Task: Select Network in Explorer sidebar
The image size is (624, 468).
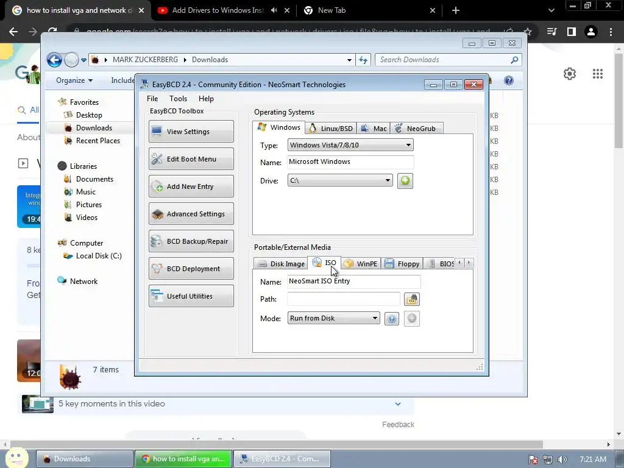Action: [x=83, y=282]
